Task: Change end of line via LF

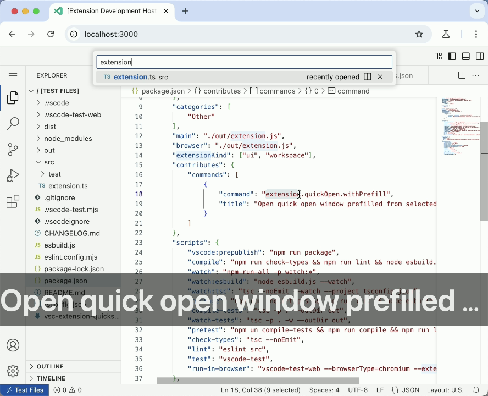Action: tap(380, 390)
